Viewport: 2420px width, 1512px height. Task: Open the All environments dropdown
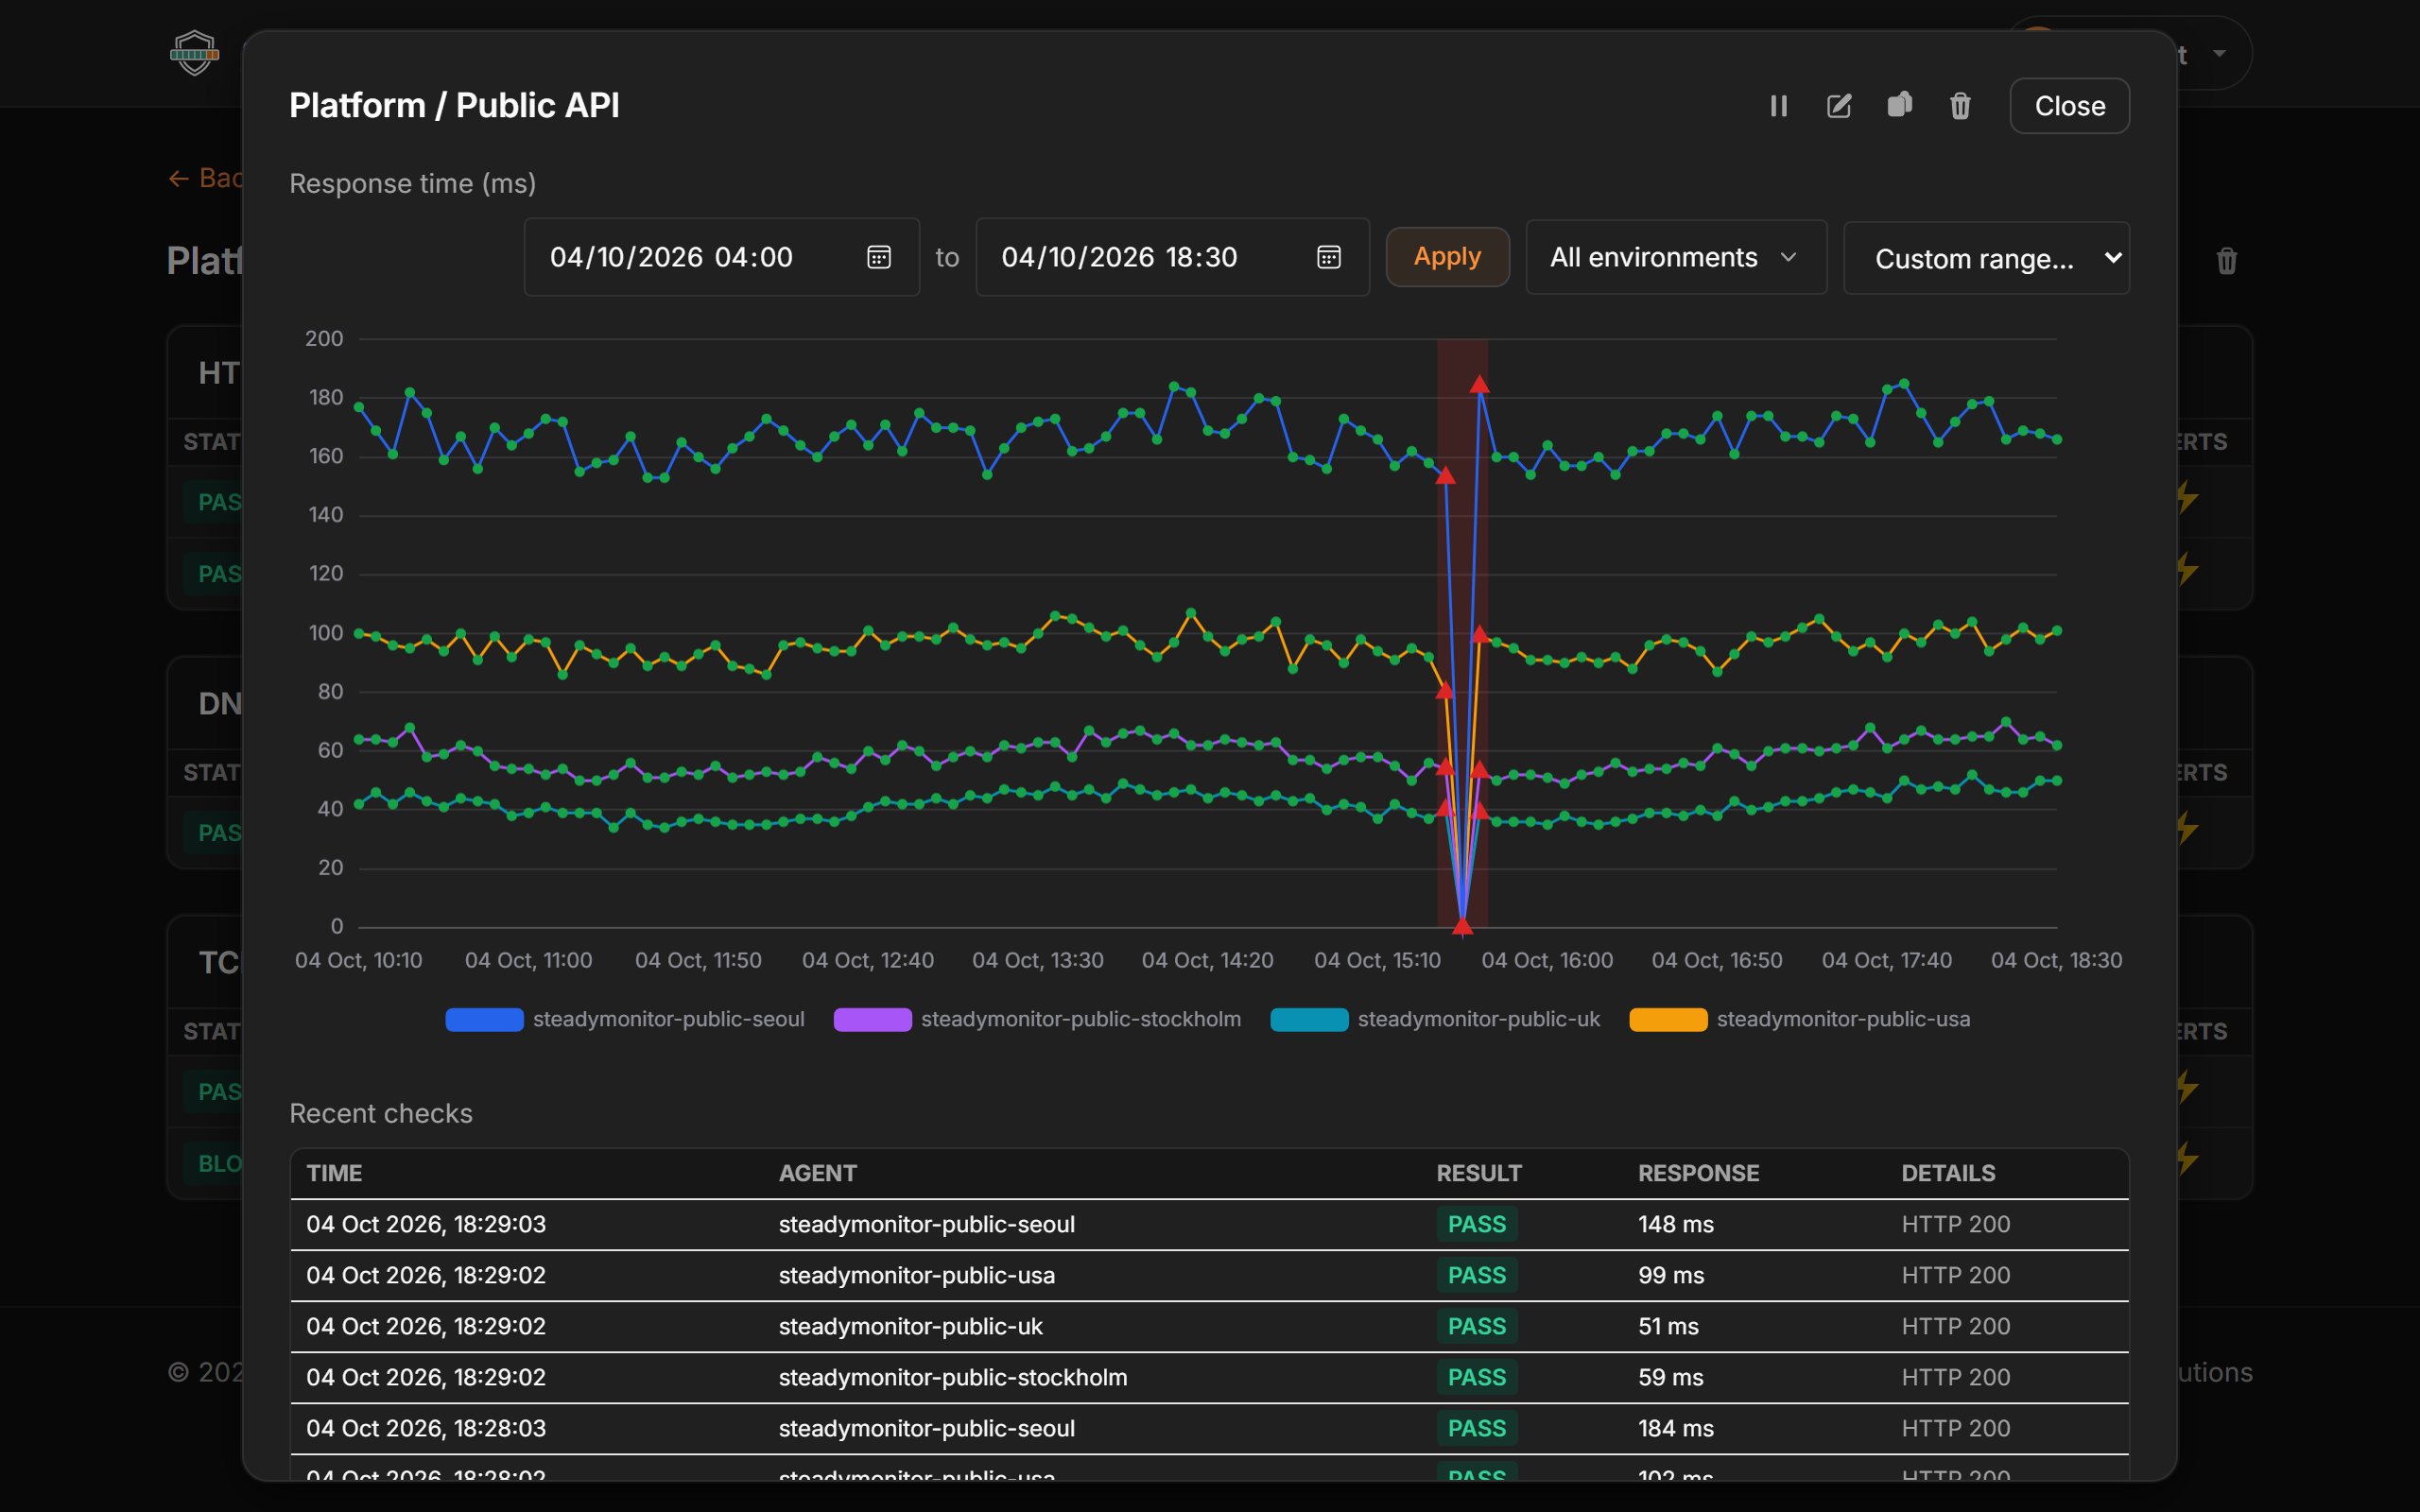tap(1676, 257)
